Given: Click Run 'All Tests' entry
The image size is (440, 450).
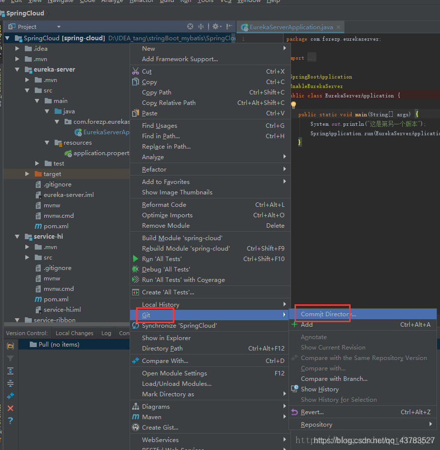Looking at the screenshot, I should 210,259.
